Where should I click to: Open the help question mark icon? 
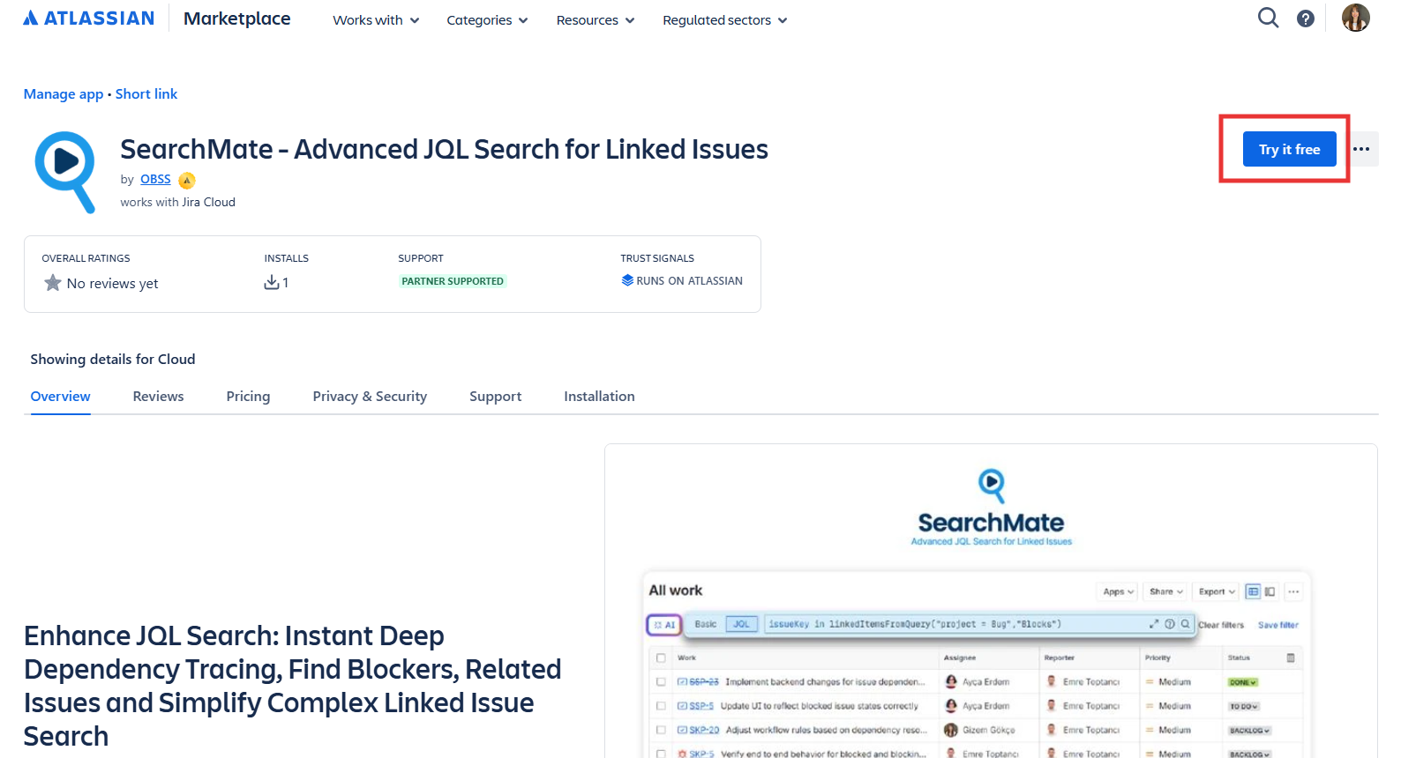click(x=1306, y=19)
